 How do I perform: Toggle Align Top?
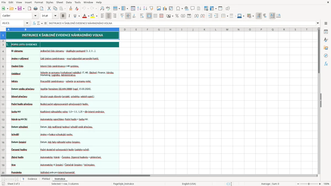(x=122, y=16)
